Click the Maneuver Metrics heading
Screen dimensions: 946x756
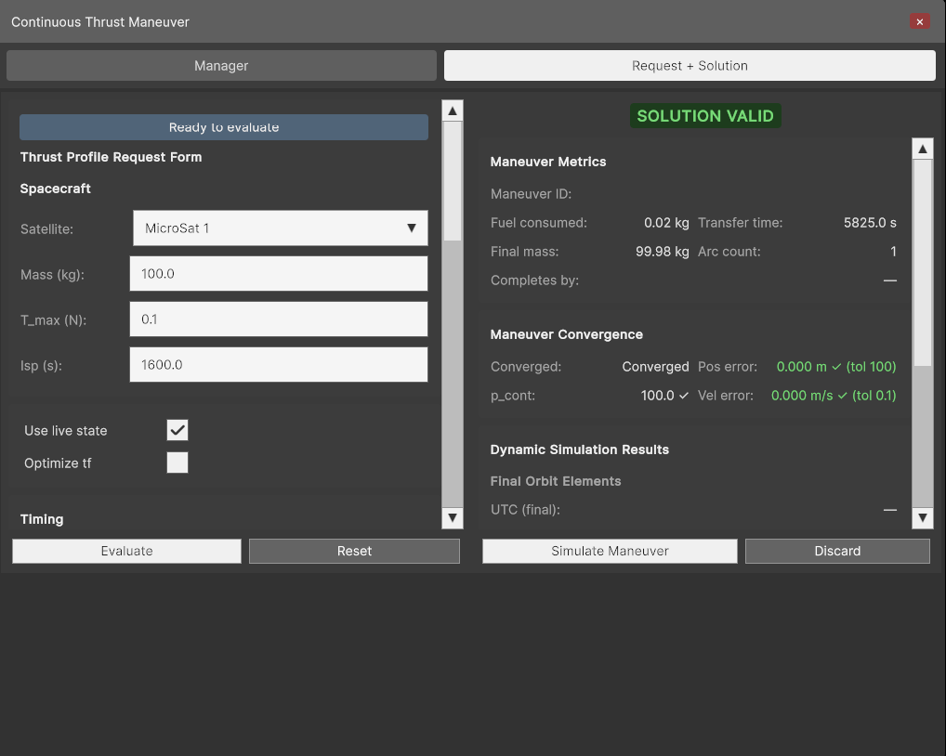(x=548, y=162)
